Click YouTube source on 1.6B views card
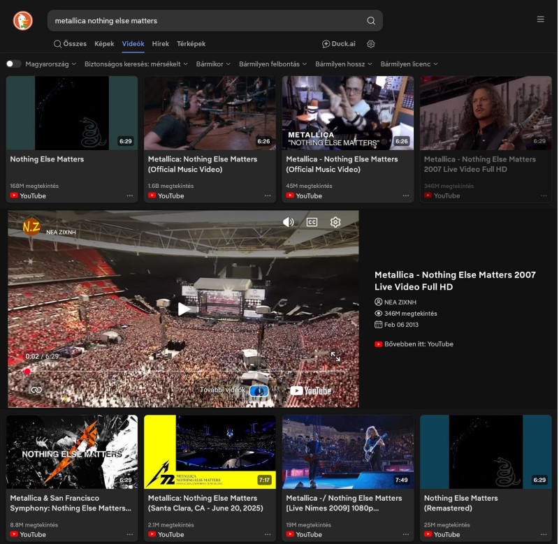The height and width of the screenshot is (544, 559). pyautogui.click(x=166, y=196)
